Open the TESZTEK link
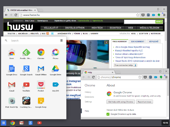The image size is (170, 127). 11,34
